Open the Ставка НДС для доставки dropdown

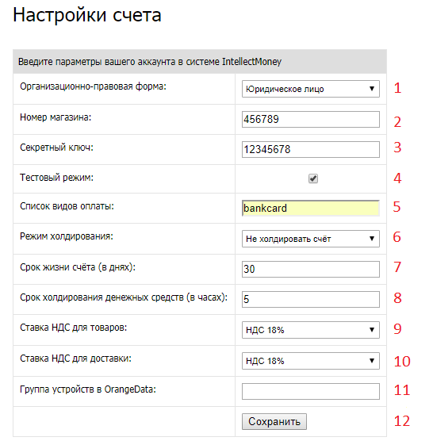click(x=310, y=361)
